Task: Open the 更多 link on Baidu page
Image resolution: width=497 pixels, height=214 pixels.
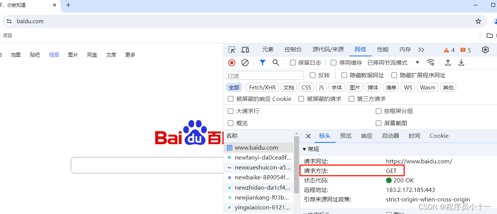Action: point(130,55)
